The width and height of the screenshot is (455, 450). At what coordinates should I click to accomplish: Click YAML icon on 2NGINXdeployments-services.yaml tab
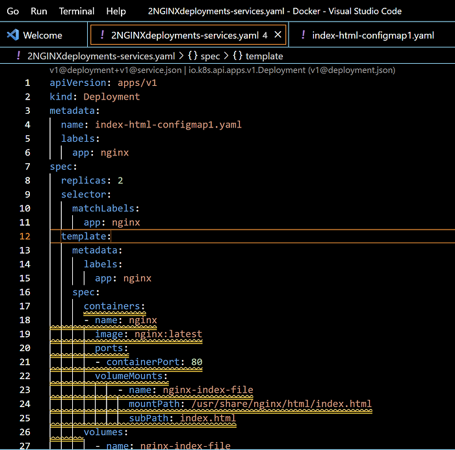(102, 35)
